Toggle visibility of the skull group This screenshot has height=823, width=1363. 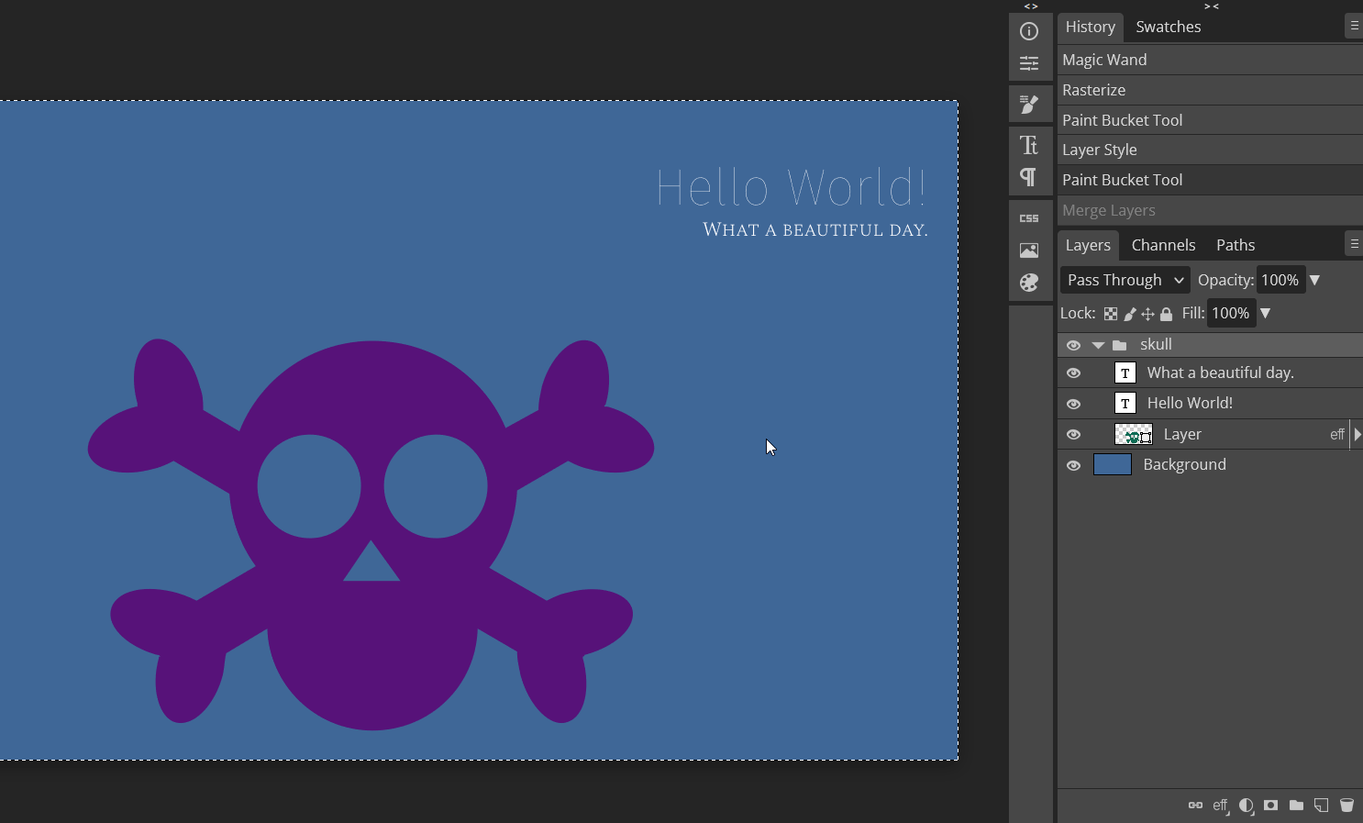(x=1073, y=344)
